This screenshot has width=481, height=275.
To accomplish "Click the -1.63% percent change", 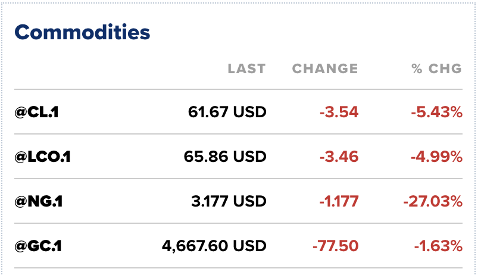I will pos(438,246).
